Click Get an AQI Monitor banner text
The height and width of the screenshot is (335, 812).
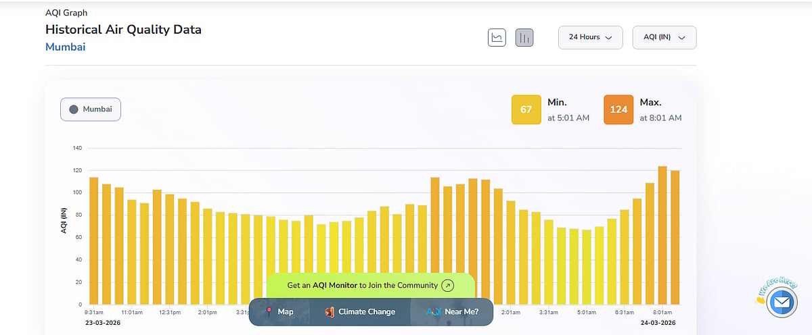pos(362,285)
